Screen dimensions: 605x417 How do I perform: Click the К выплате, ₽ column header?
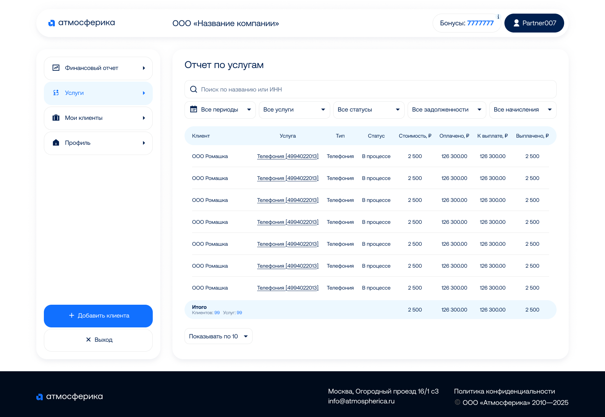point(493,136)
